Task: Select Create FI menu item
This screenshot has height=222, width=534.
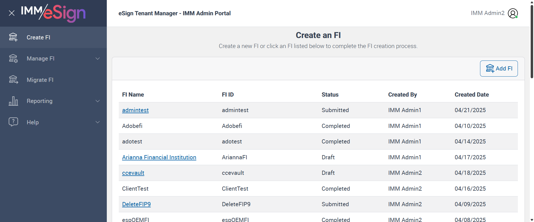Action: [38, 37]
